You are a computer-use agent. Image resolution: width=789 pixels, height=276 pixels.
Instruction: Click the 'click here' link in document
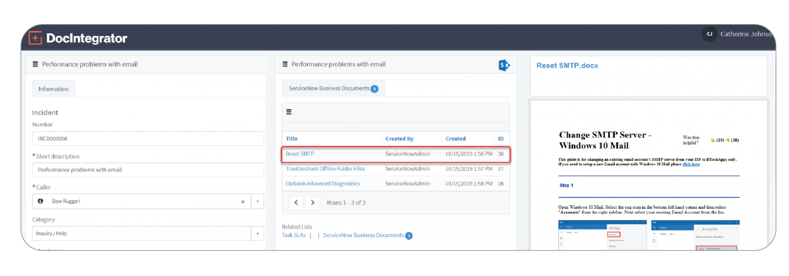(x=691, y=164)
